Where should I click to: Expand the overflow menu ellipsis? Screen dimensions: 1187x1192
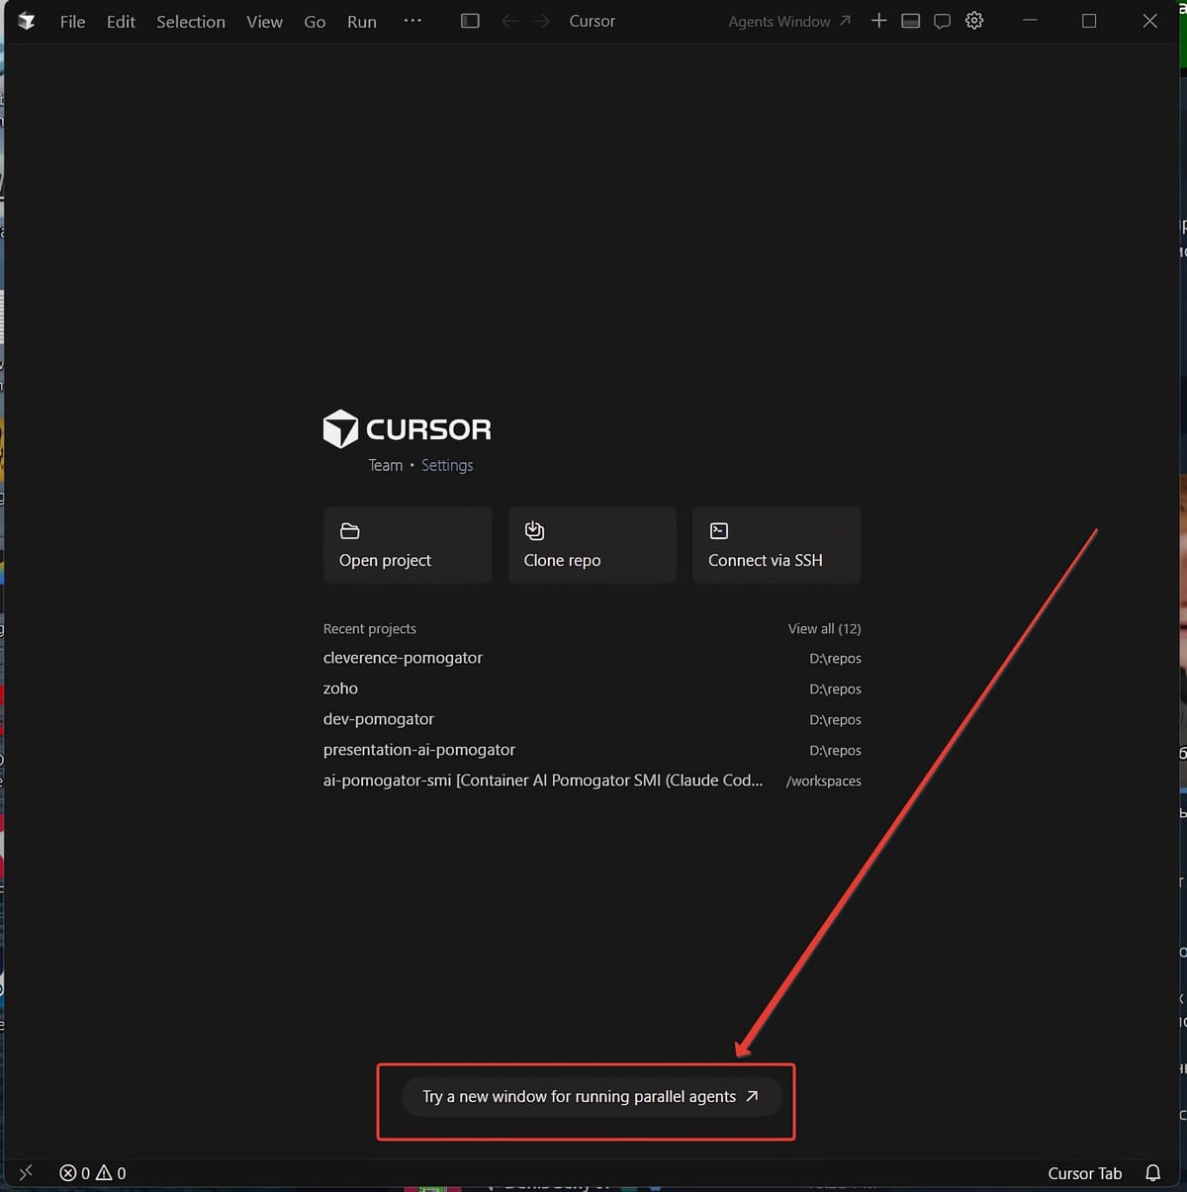tap(412, 21)
